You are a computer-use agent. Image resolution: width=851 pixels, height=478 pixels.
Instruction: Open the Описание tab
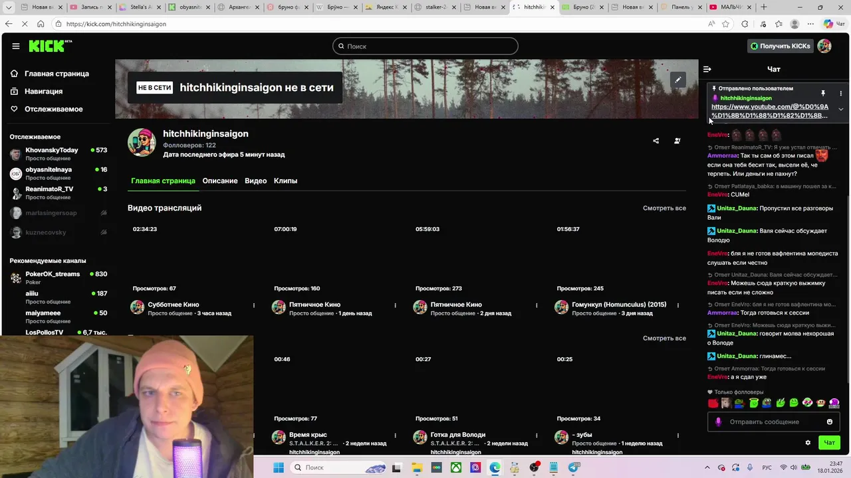tap(220, 181)
